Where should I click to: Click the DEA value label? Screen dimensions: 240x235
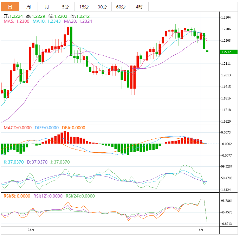click(x=73, y=128)
